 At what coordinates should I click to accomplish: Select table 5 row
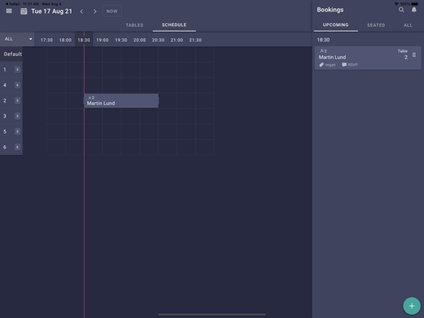(x=11, y=131)
